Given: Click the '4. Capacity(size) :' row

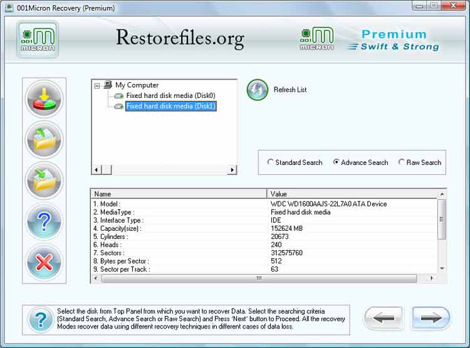Looking at the screenshot, I should click(x=264, y=229).
